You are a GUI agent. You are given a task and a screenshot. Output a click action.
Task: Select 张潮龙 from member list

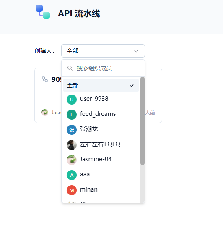click(101, 129)
